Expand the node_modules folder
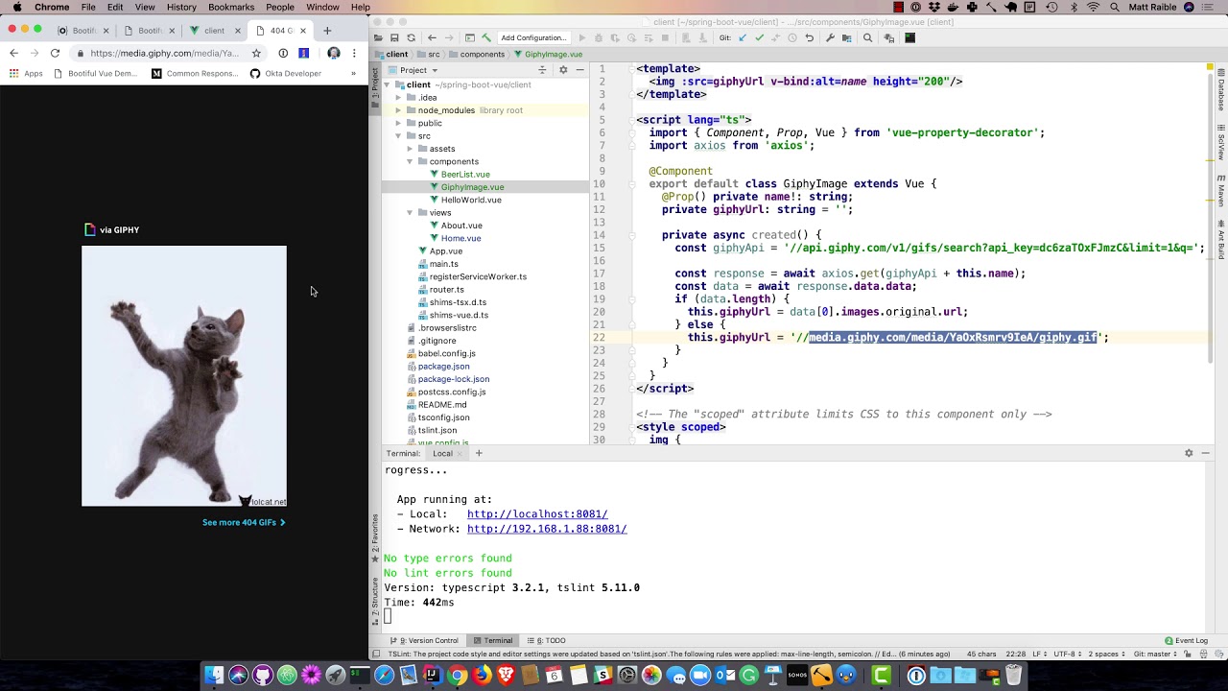Viewport: 1228px width, 691px height. [x=398, y=110]
